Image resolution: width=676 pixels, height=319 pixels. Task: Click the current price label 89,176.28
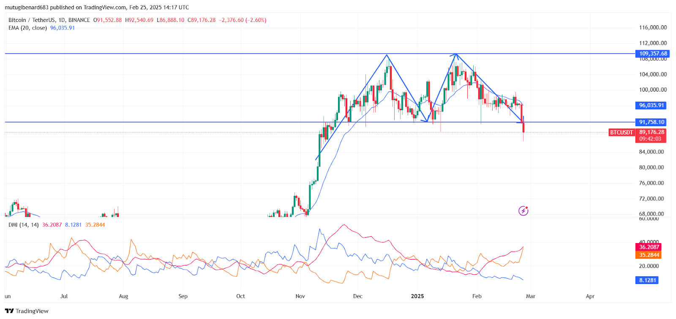click(x=651, y=132)
